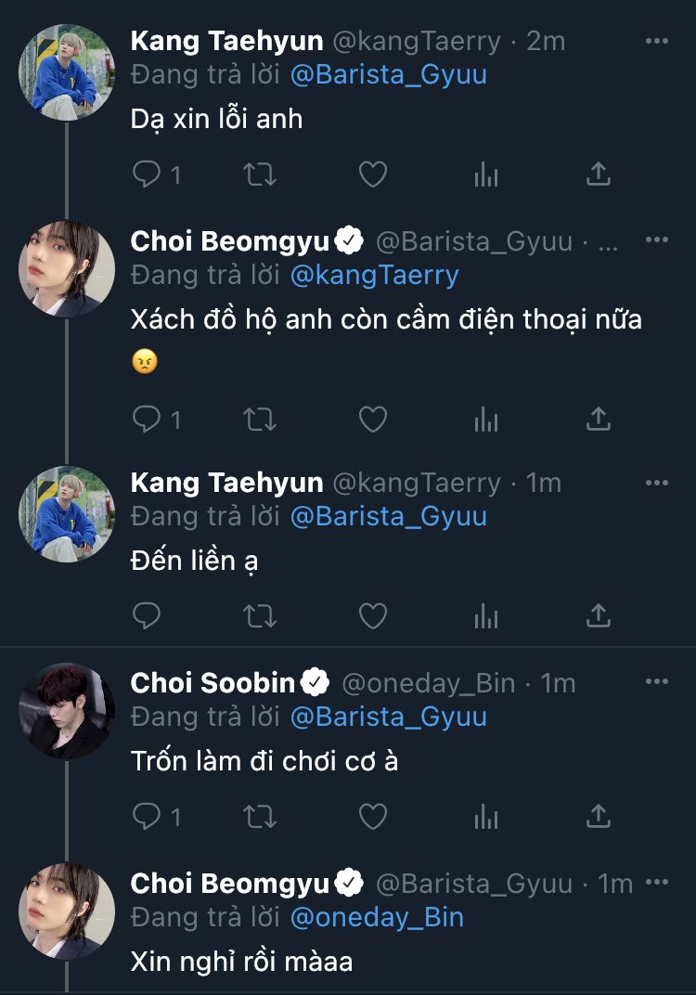This screenshot has height=995, width=696.
Task: Like the "Xách đồ hộ anh" tweet
Action: pyautogui.click(x=372, y=420)
